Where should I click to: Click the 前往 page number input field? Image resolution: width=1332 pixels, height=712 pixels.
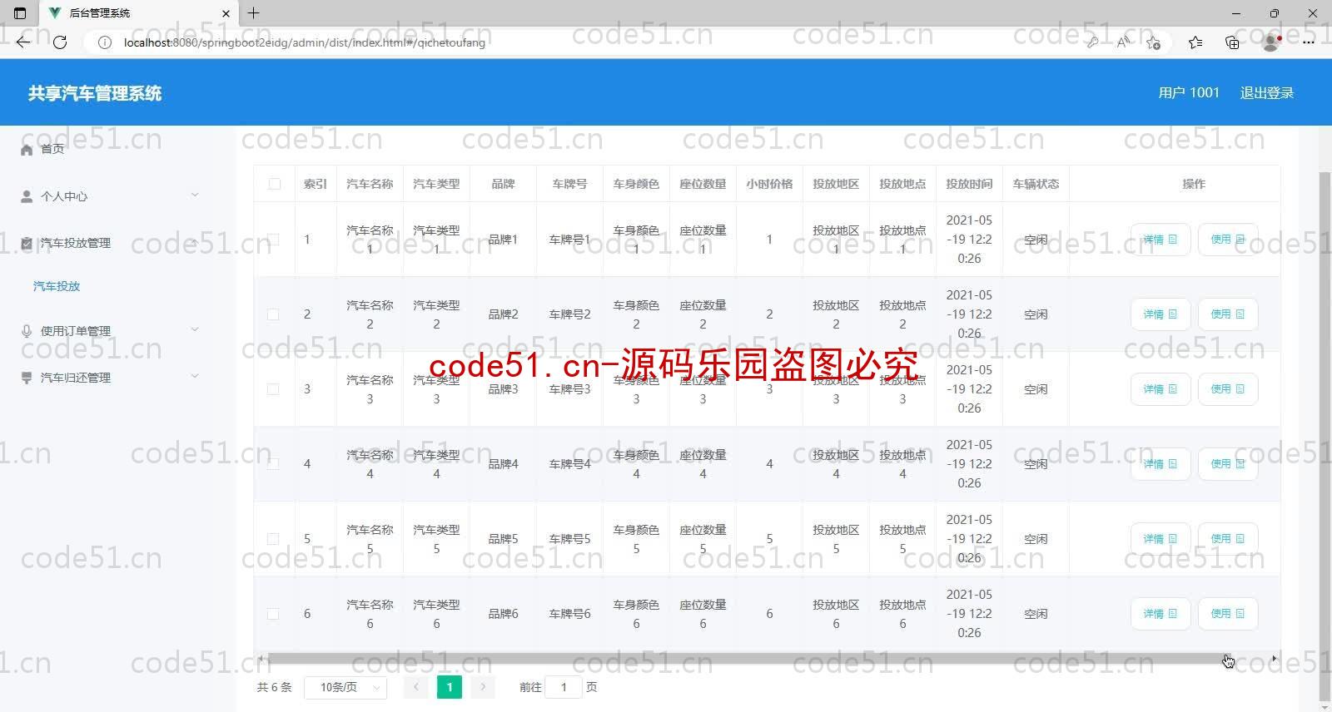coord(564,687)
